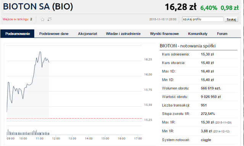Screen dimensions: 244x146
Task: Open the Podsumowanie tab
Action: (18, 34)
